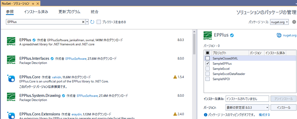Image resolution: width=297 pixels, height=119 pixels.
Task: Open eraydin author link on EPPlus.Core.Extensions
Action: coord(77,114)
